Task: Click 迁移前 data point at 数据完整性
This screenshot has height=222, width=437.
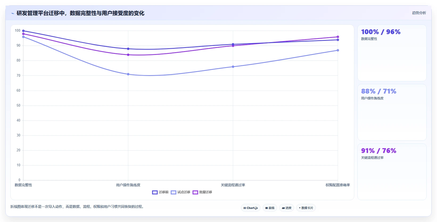Action: [23, 31]
